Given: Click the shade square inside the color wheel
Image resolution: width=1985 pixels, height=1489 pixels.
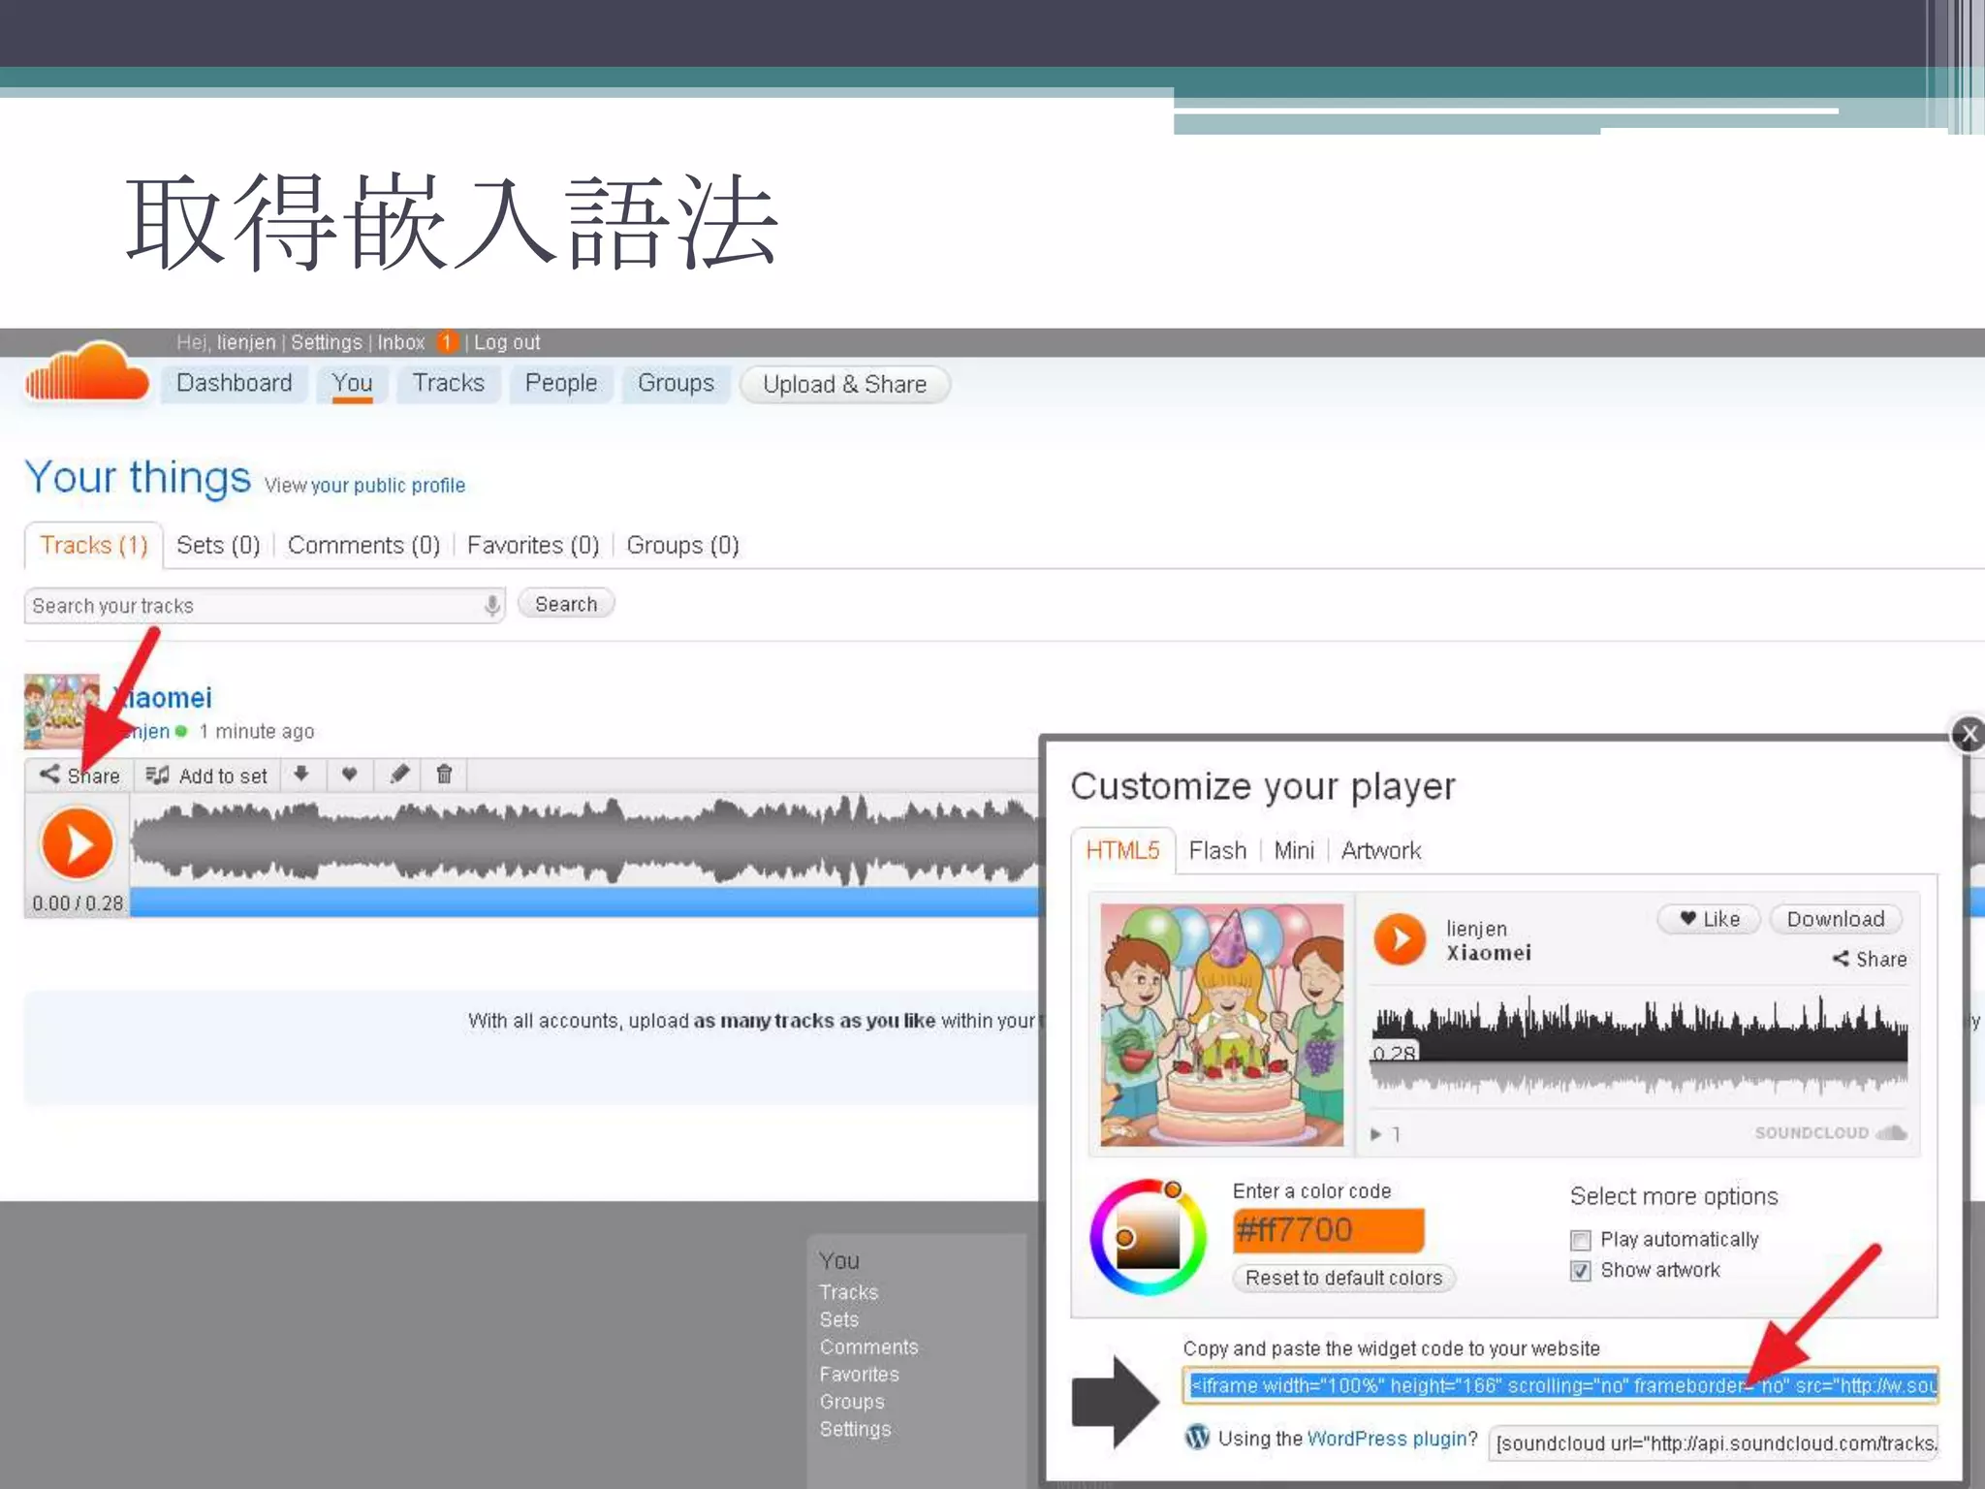Looking at the screenshot, I should point(1148,1238).
